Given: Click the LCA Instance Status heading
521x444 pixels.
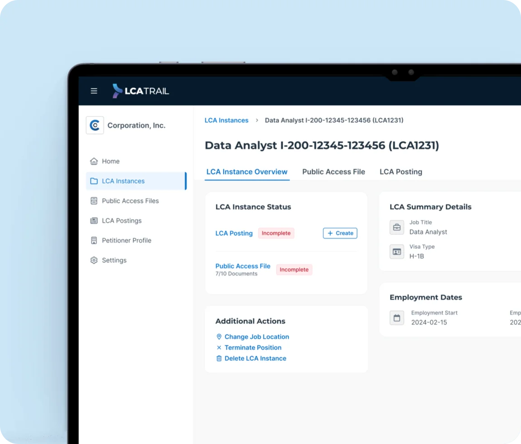Looking at the screenshot, I should tap(253, 207).
